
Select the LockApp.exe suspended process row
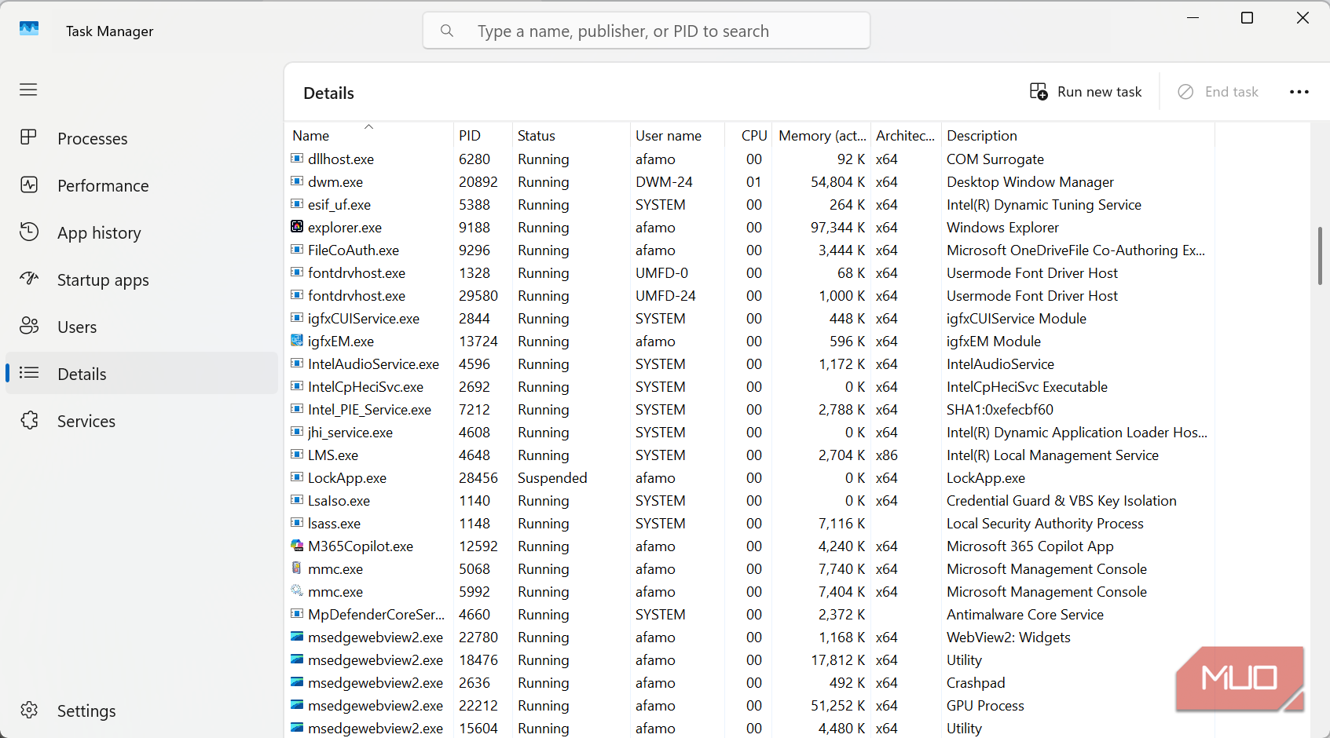point(750,478)
